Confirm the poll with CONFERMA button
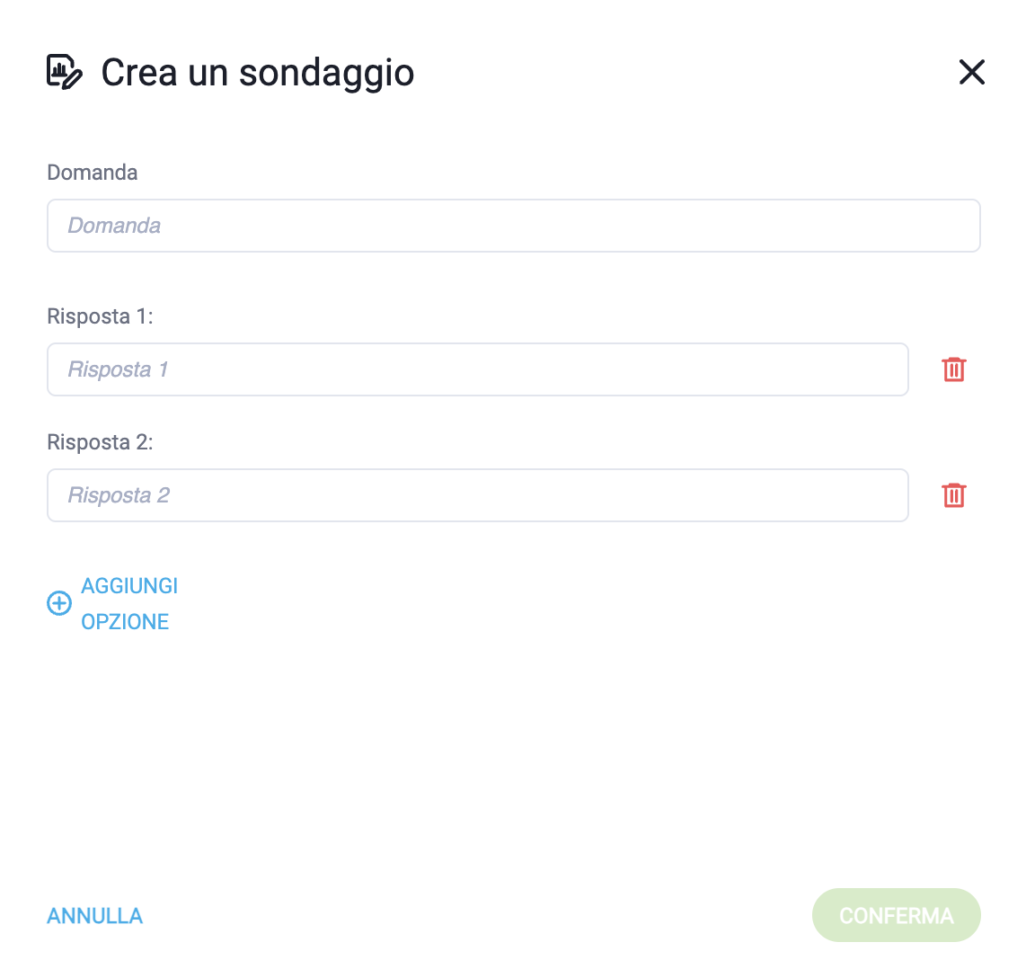 pos(896,915)
